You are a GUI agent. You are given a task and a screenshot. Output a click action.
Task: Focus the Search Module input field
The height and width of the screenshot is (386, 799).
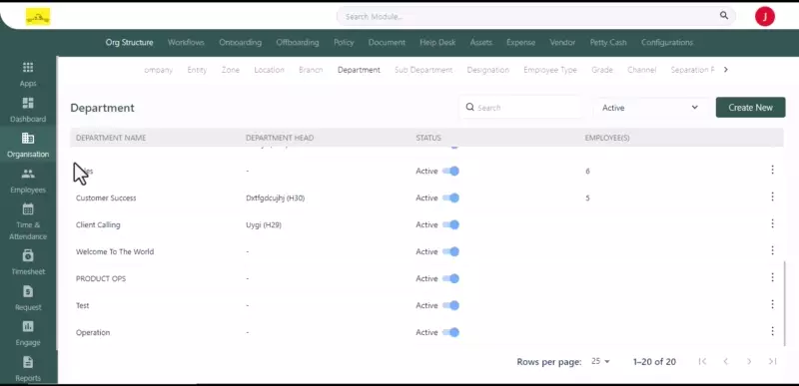coord(535,16)
